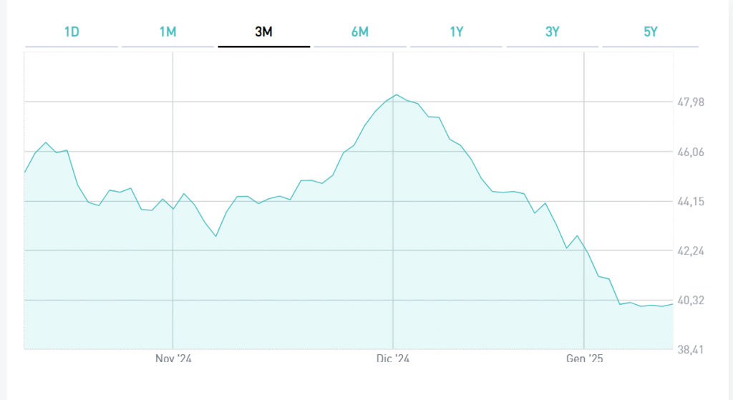Click the 46,06 price axis label

pyautogui.click(x=691, y=152)
